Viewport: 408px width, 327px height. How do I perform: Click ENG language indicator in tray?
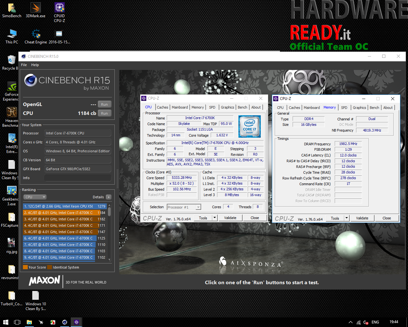tap(375, 322)
